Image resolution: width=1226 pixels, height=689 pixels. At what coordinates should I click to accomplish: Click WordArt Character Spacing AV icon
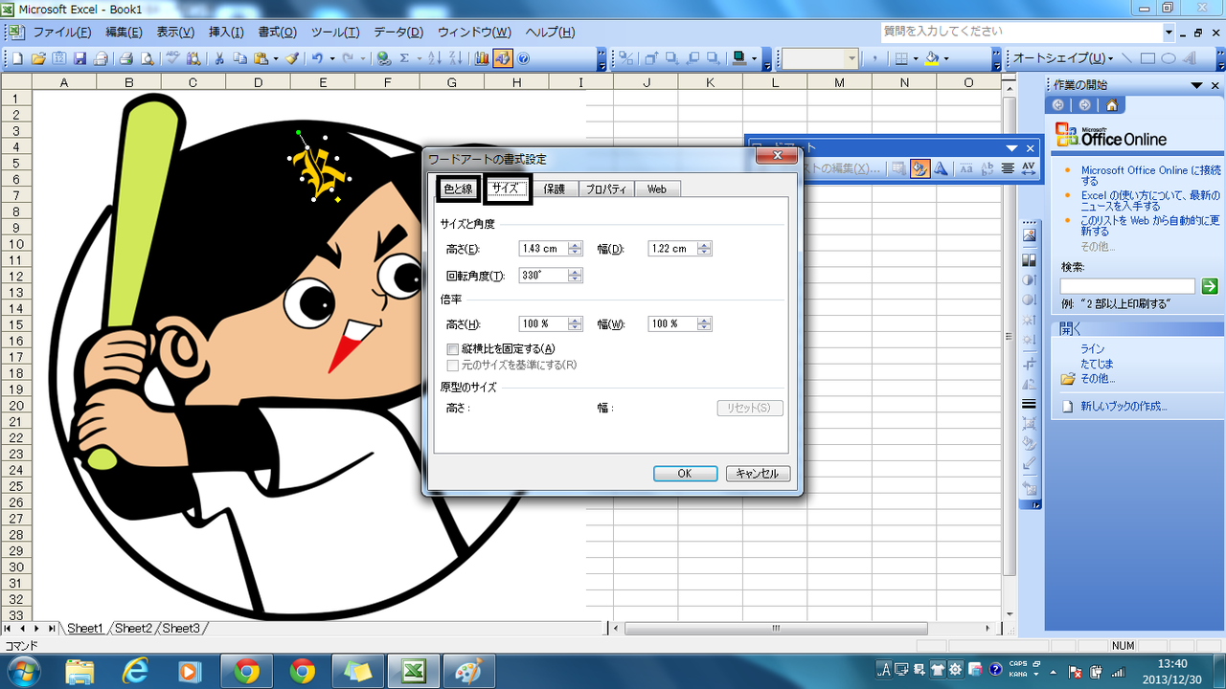click(1029, 168)
